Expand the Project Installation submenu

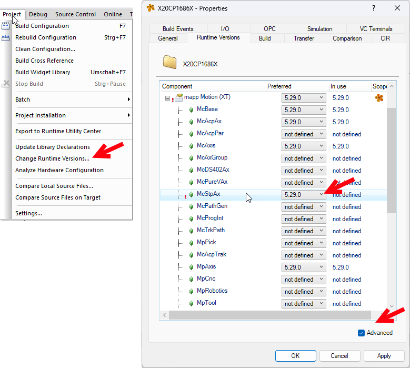73,115
